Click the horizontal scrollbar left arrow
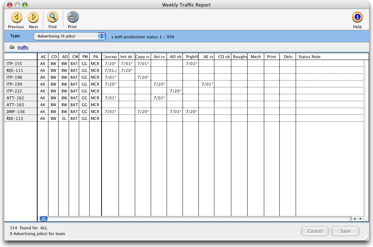Image resolution: width=373 pixels, height=247 pixels. (x=355, y=218)
